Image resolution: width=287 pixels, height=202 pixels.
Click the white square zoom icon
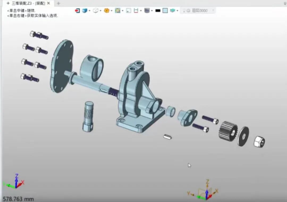(129, 11)
